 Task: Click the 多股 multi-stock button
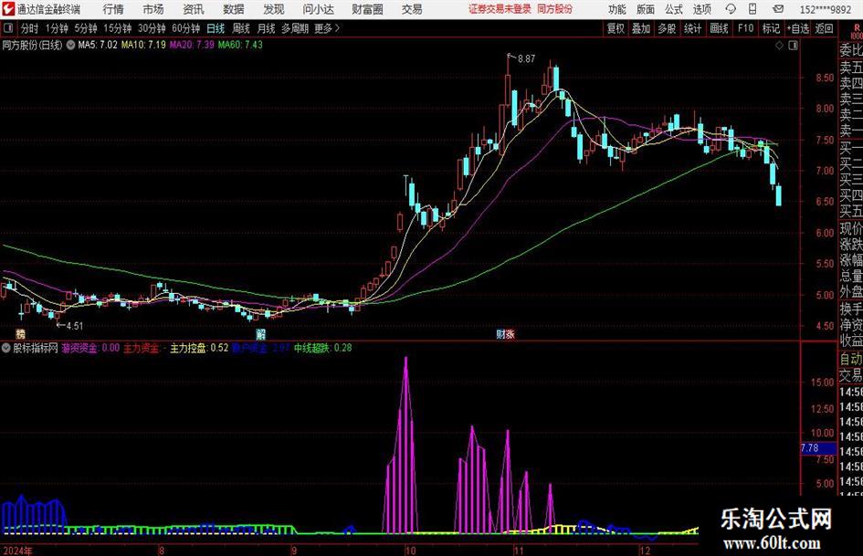click(667, 28)
